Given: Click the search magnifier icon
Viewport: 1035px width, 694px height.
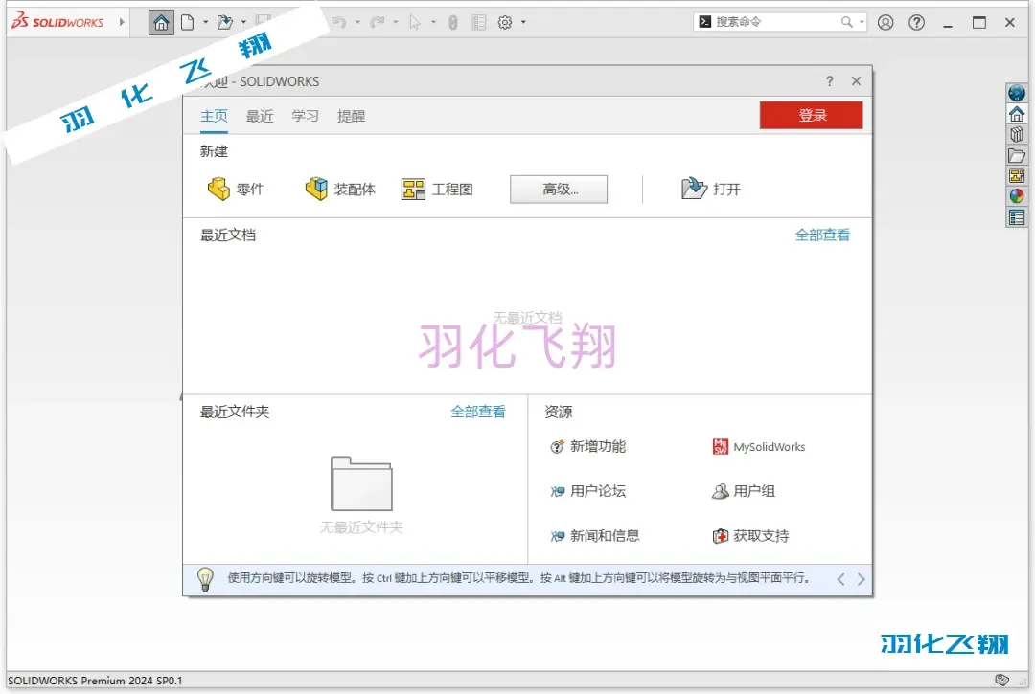Looking at the screenshot, I should click(847, 22).
